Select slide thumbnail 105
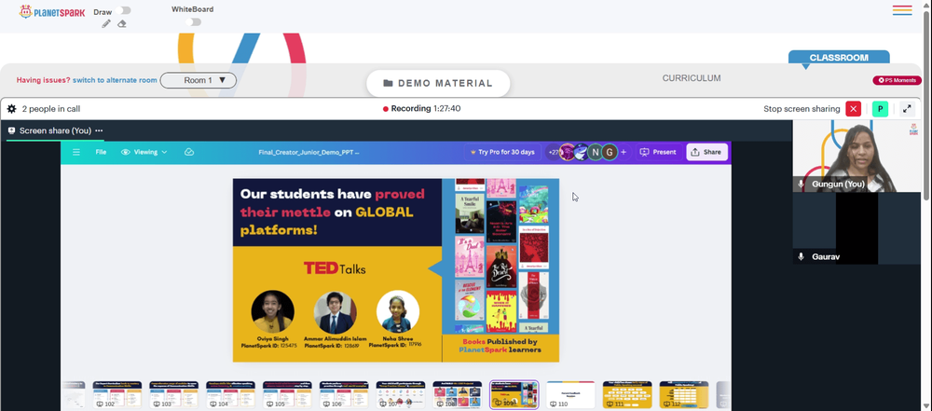Image resolution: width=932 pixels, height=411 pixels. click(x=287, y=394)
